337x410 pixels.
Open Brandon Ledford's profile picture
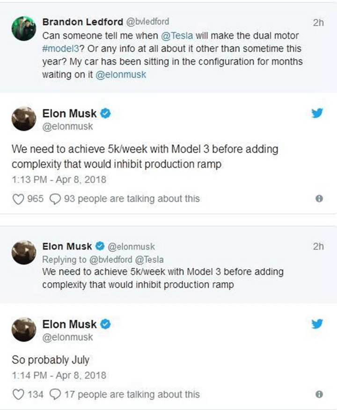click(x=22, y=29)
